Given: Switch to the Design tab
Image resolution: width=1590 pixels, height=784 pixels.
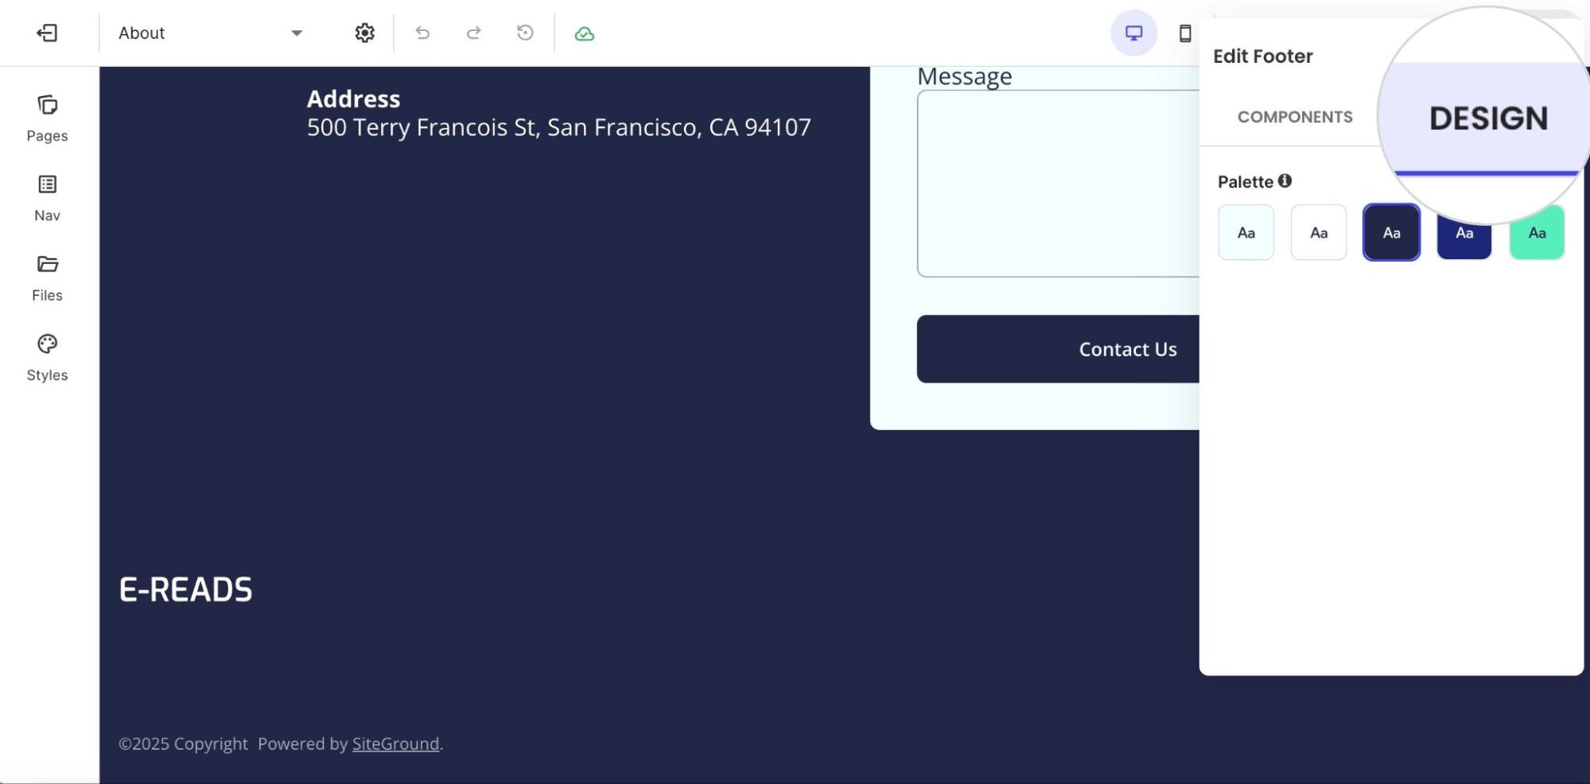Looking at the screenshot, I should (x=1488, y=118).
